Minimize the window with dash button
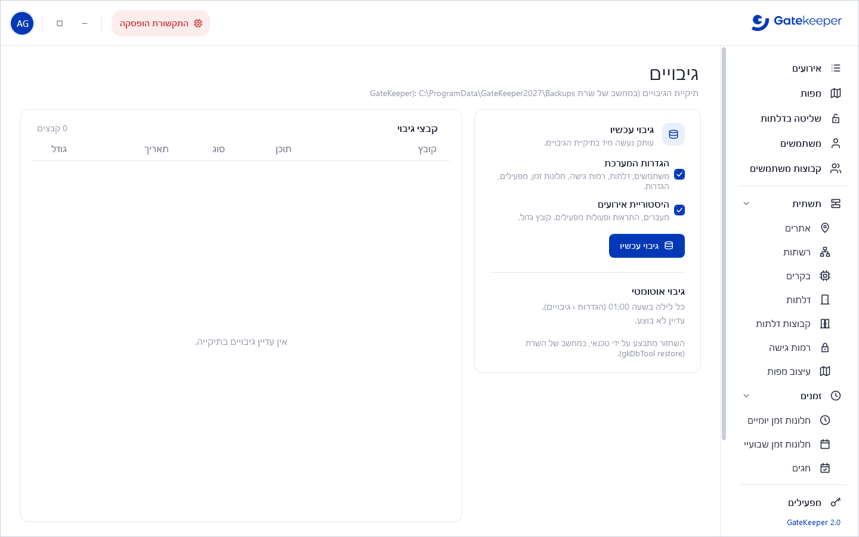Screen dimensions: 859x537 coord(85,23)
